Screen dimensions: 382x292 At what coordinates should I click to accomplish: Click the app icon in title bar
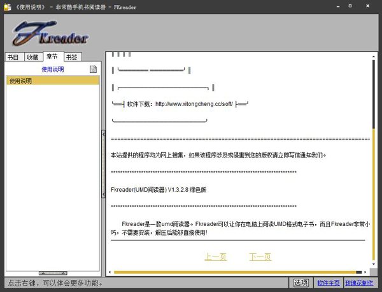8,7
